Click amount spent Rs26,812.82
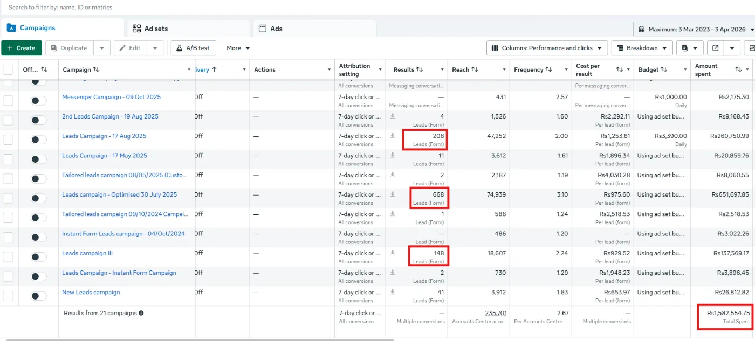 coord(731,292)
